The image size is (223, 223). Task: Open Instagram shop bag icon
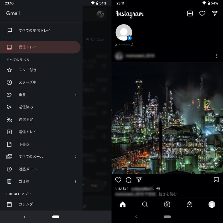click(190, 205)
